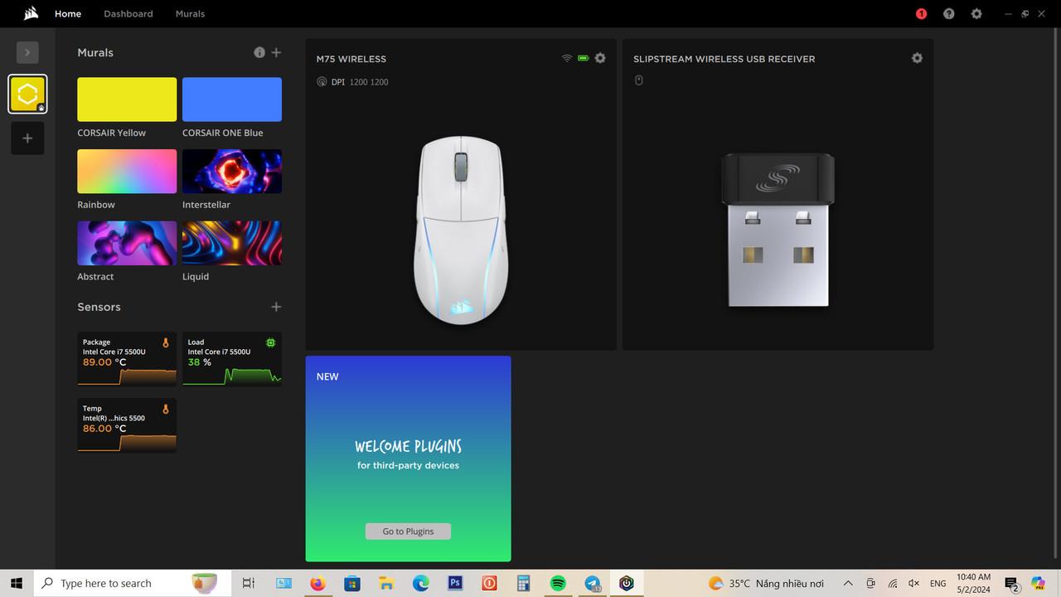Open the CPU Load sensor card
1061x597 pixels.
[232, 359]
